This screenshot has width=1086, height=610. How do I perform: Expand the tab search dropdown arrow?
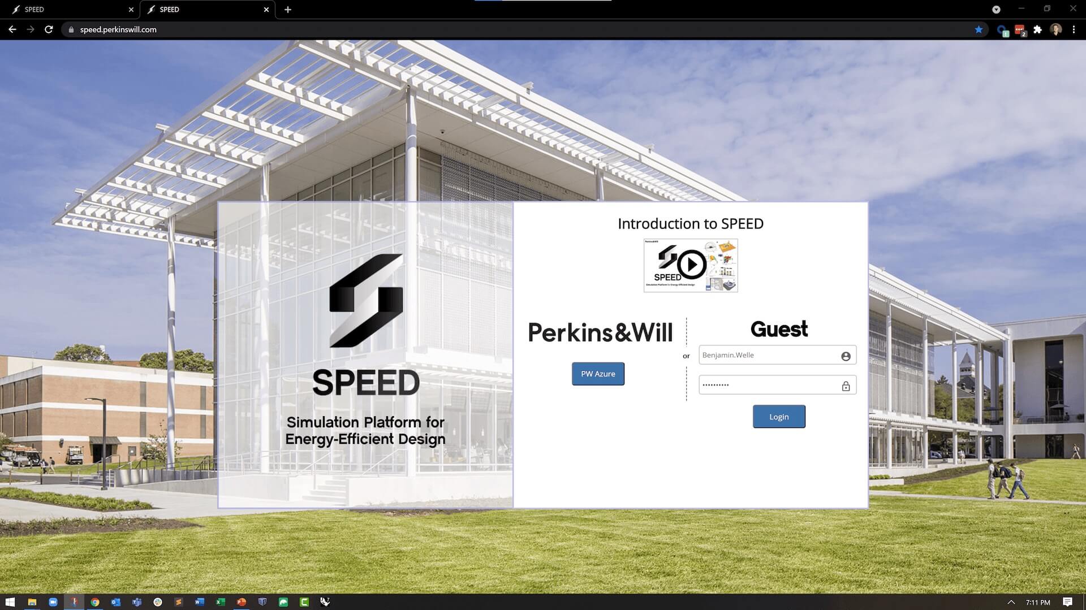tap(996, 10)
